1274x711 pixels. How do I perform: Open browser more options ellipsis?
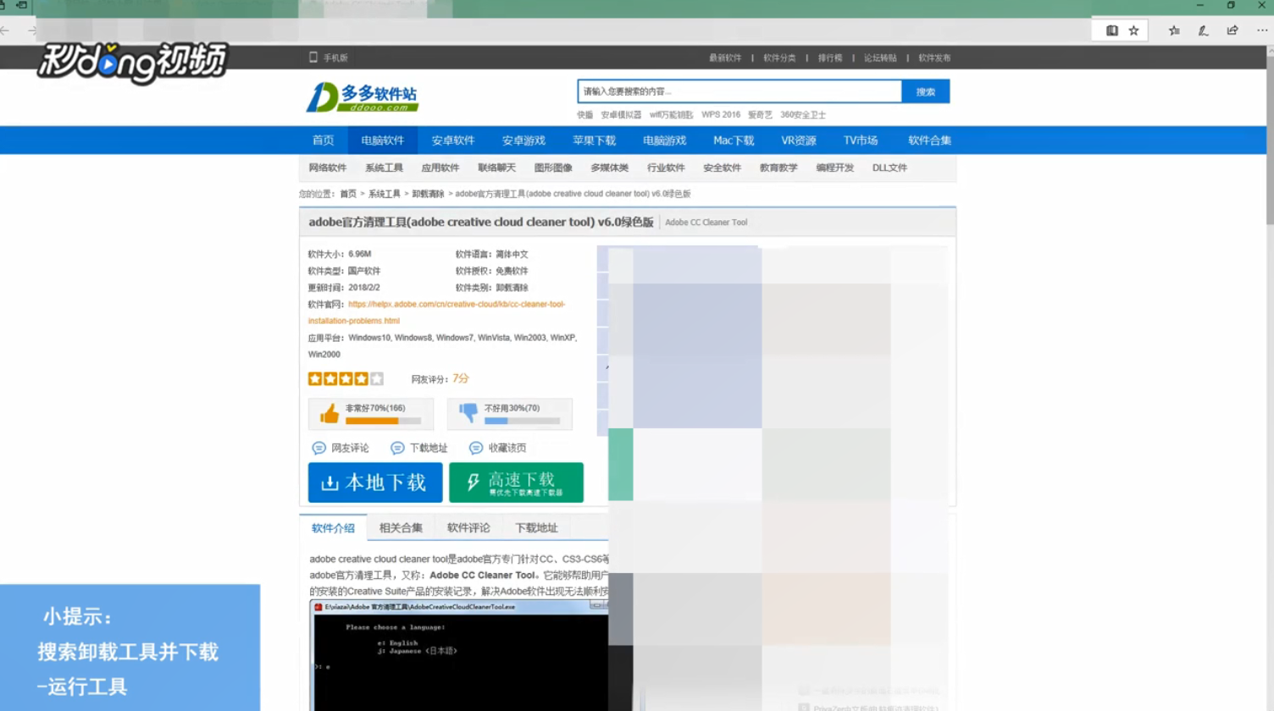[1262, 30]
